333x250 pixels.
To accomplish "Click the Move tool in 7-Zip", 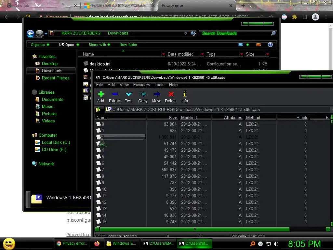I will pos(157,97).
